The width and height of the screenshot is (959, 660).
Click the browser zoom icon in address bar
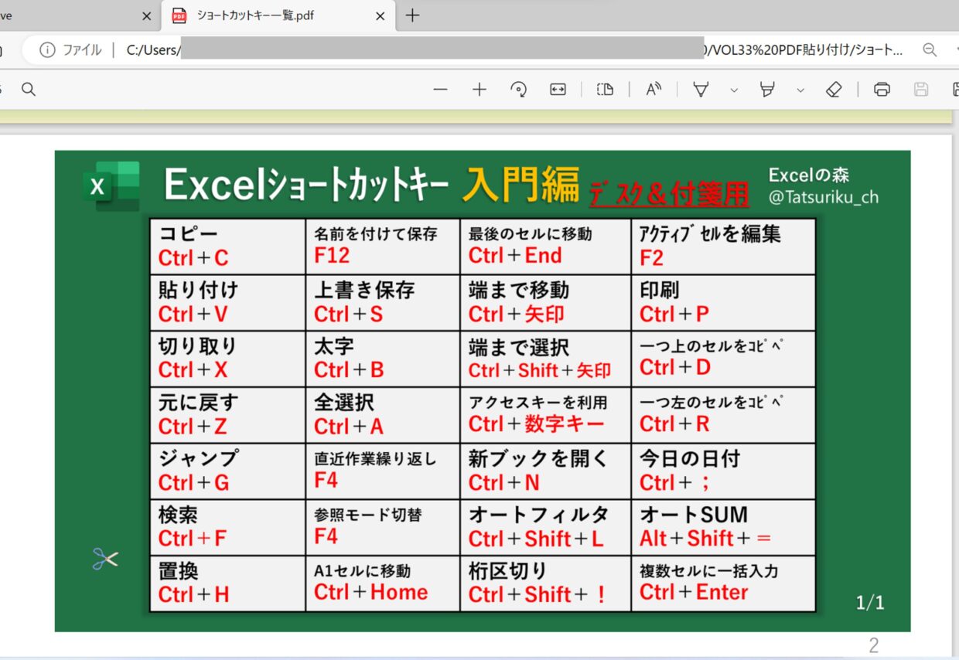(x=930, y=50)
